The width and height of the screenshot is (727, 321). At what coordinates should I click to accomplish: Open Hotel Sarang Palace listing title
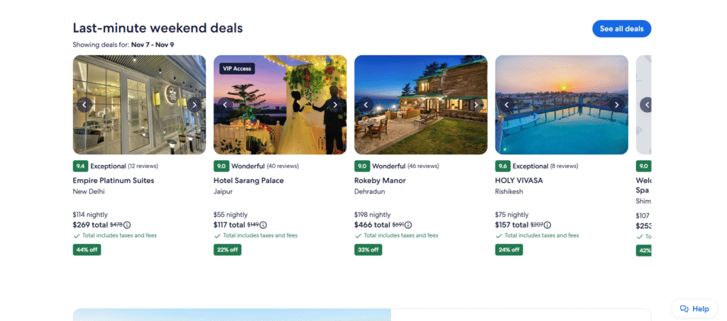[248, 181]
